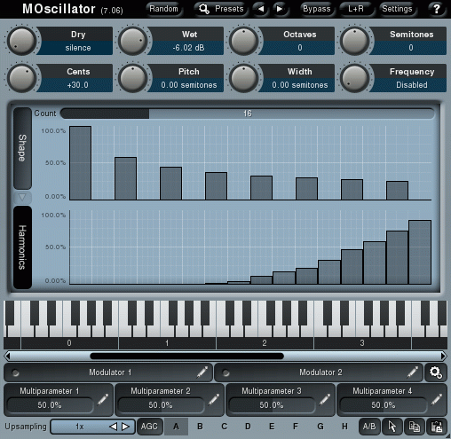Screen dimensions: 451x439
Task: Open Modulator 1 panel
Action: pyautogui.click(x=108, y=372)
